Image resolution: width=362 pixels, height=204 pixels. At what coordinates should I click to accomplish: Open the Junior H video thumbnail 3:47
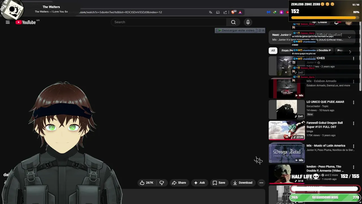[x=287, y=66]
